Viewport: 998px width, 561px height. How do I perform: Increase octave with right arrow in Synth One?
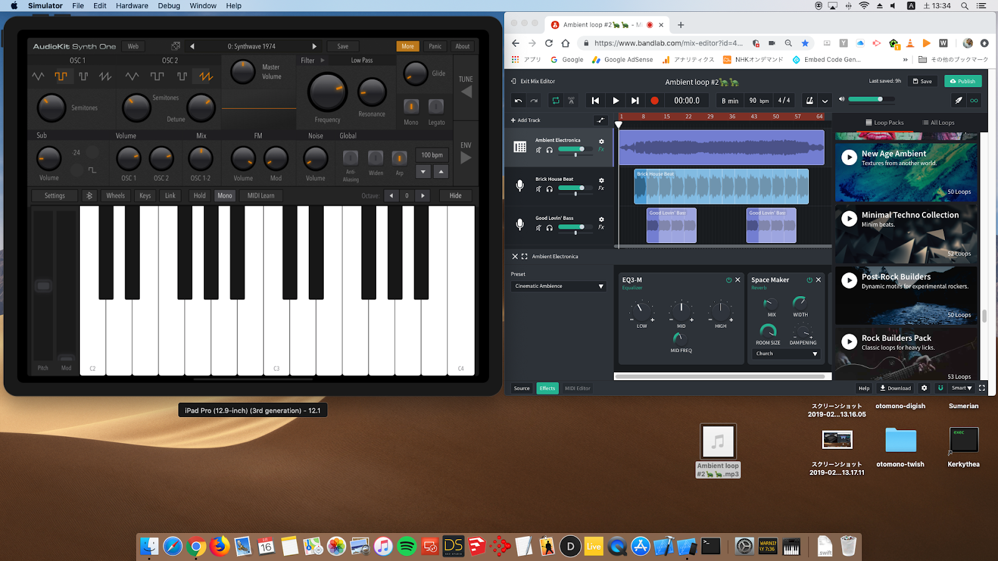click(x=423, y=196)
